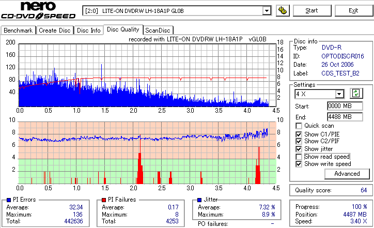
Task: Click the red PI Failures legend square
Action: [x=104, y=200]
